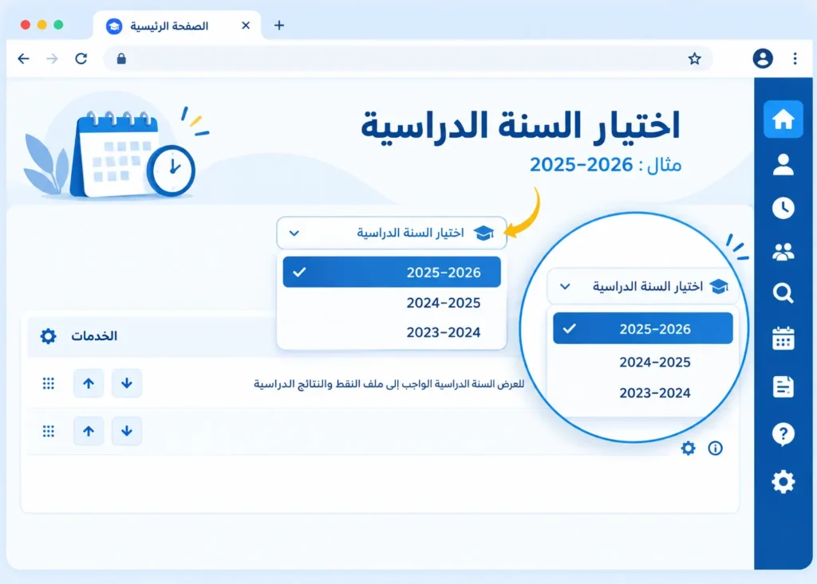The height and width of the screenshot is (584, 817).
Task: Reload the page with the refresh icon
Action: [81, 59]
